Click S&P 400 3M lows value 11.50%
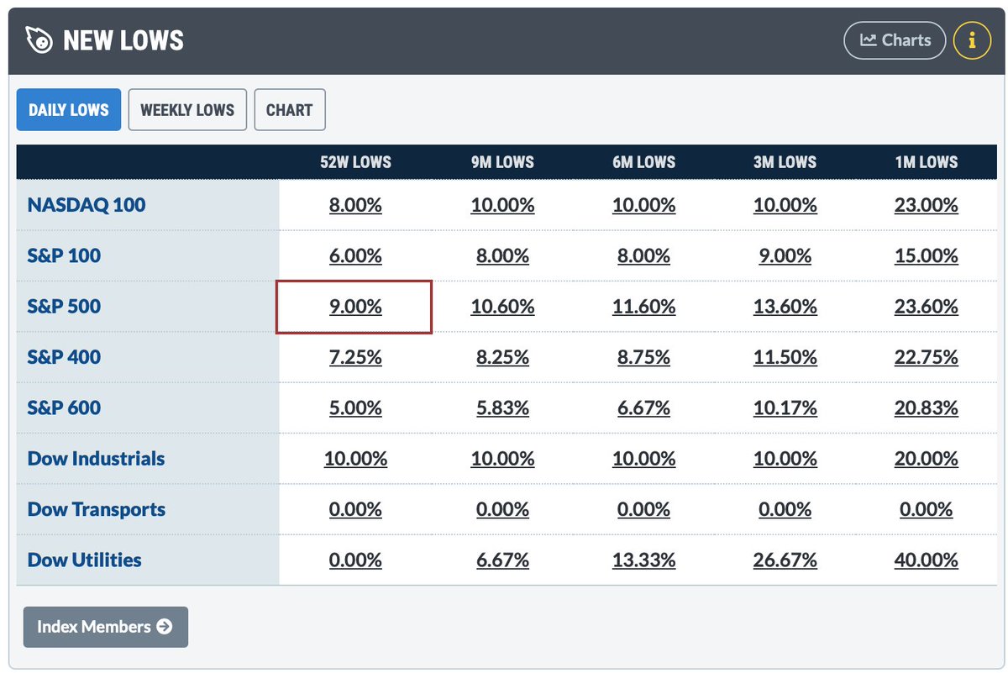The height and width of the screenshot is (673, 1008). (785, 357)
